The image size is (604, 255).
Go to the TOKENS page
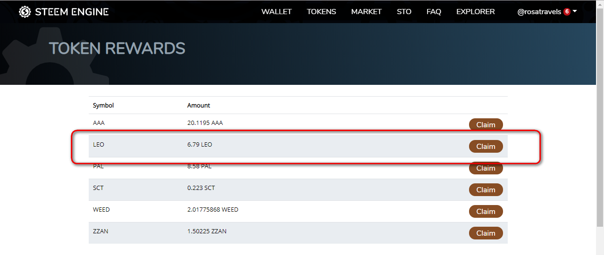(x=321, y=12)
